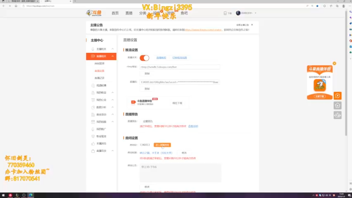Click the Edge browser taskbar icon
Viewport: 352px width, 198px height.
(31, 195)
